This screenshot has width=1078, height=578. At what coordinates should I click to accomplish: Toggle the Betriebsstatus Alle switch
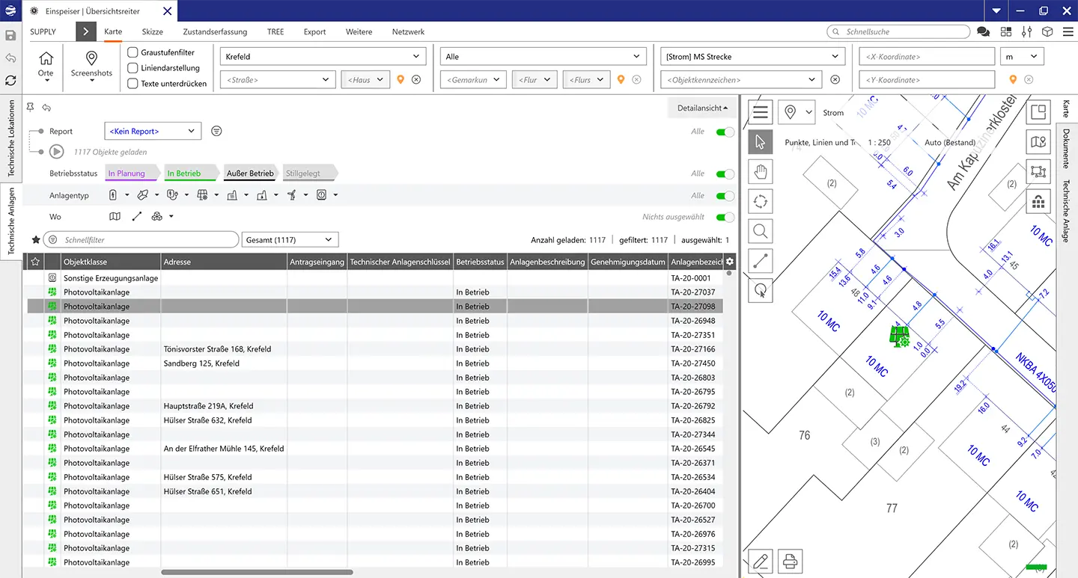(x=725, y=173)
